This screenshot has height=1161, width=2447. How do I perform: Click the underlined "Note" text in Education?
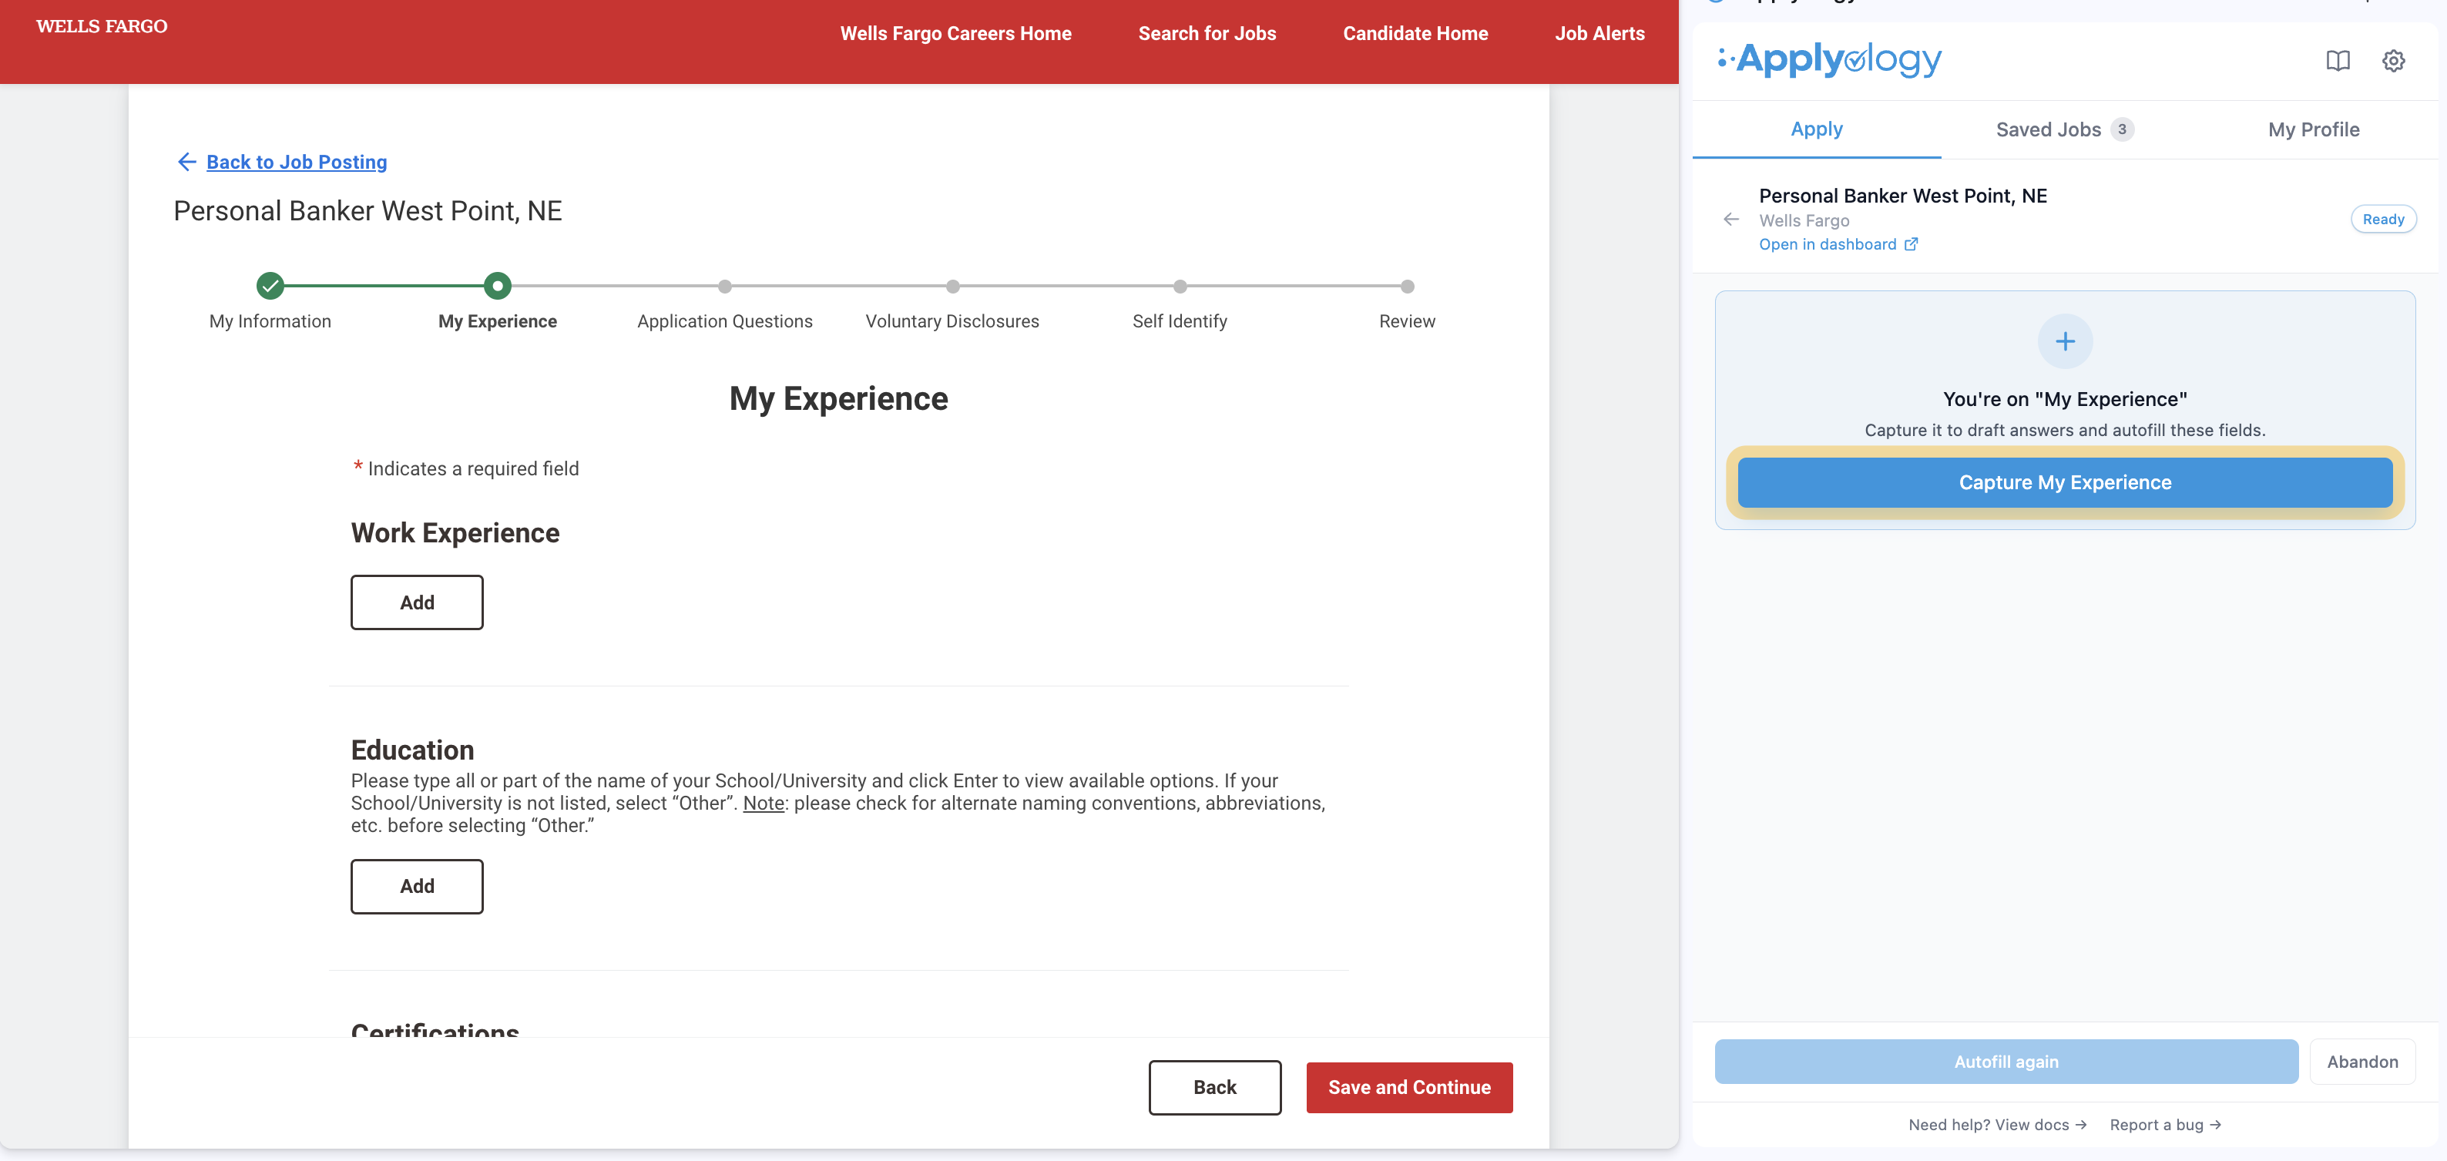click(x=763, y=803)
